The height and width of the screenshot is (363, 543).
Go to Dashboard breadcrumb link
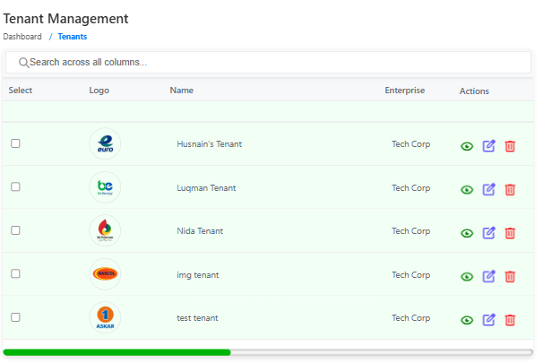click(x=22, y=37)
